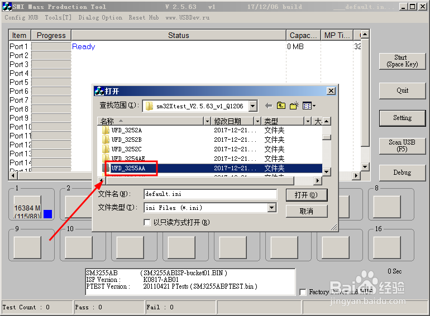
Task: Click file list horizontal scroll right arrow
Action: coord(318,180)
